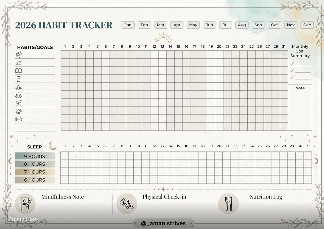This screenshot has width=324, height=229.
Task: Click the Nutrition Log heading
Action: (x=266, y=197)
